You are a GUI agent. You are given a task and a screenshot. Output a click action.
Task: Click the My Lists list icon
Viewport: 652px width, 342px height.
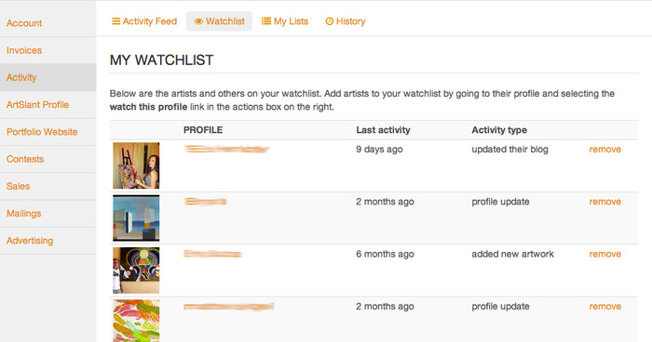pos(266,21)
